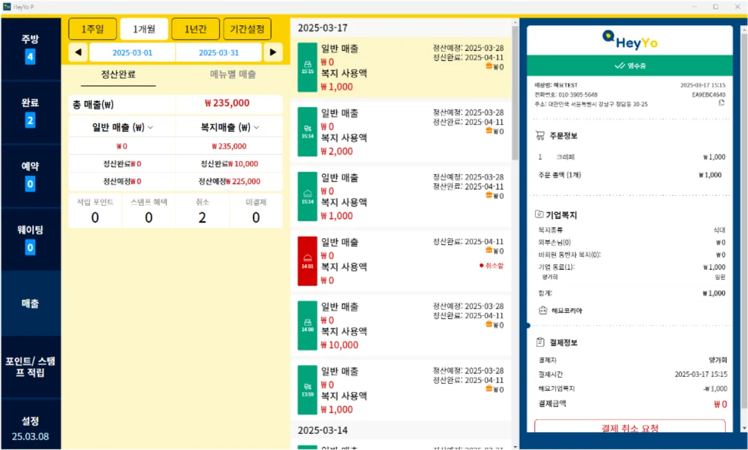
Task: Click the 기간설정 button
Action: (247, 29)
